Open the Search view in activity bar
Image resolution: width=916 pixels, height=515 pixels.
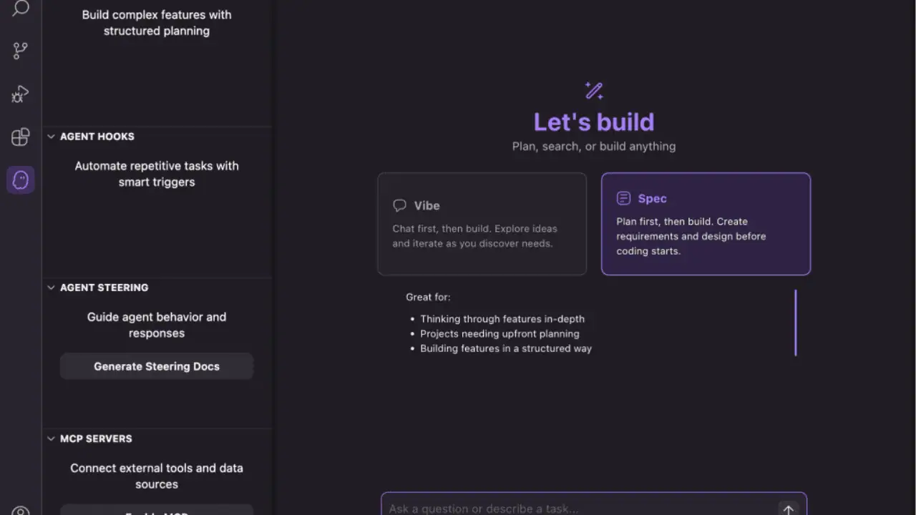pyautogui.click(x=21, y=9)
